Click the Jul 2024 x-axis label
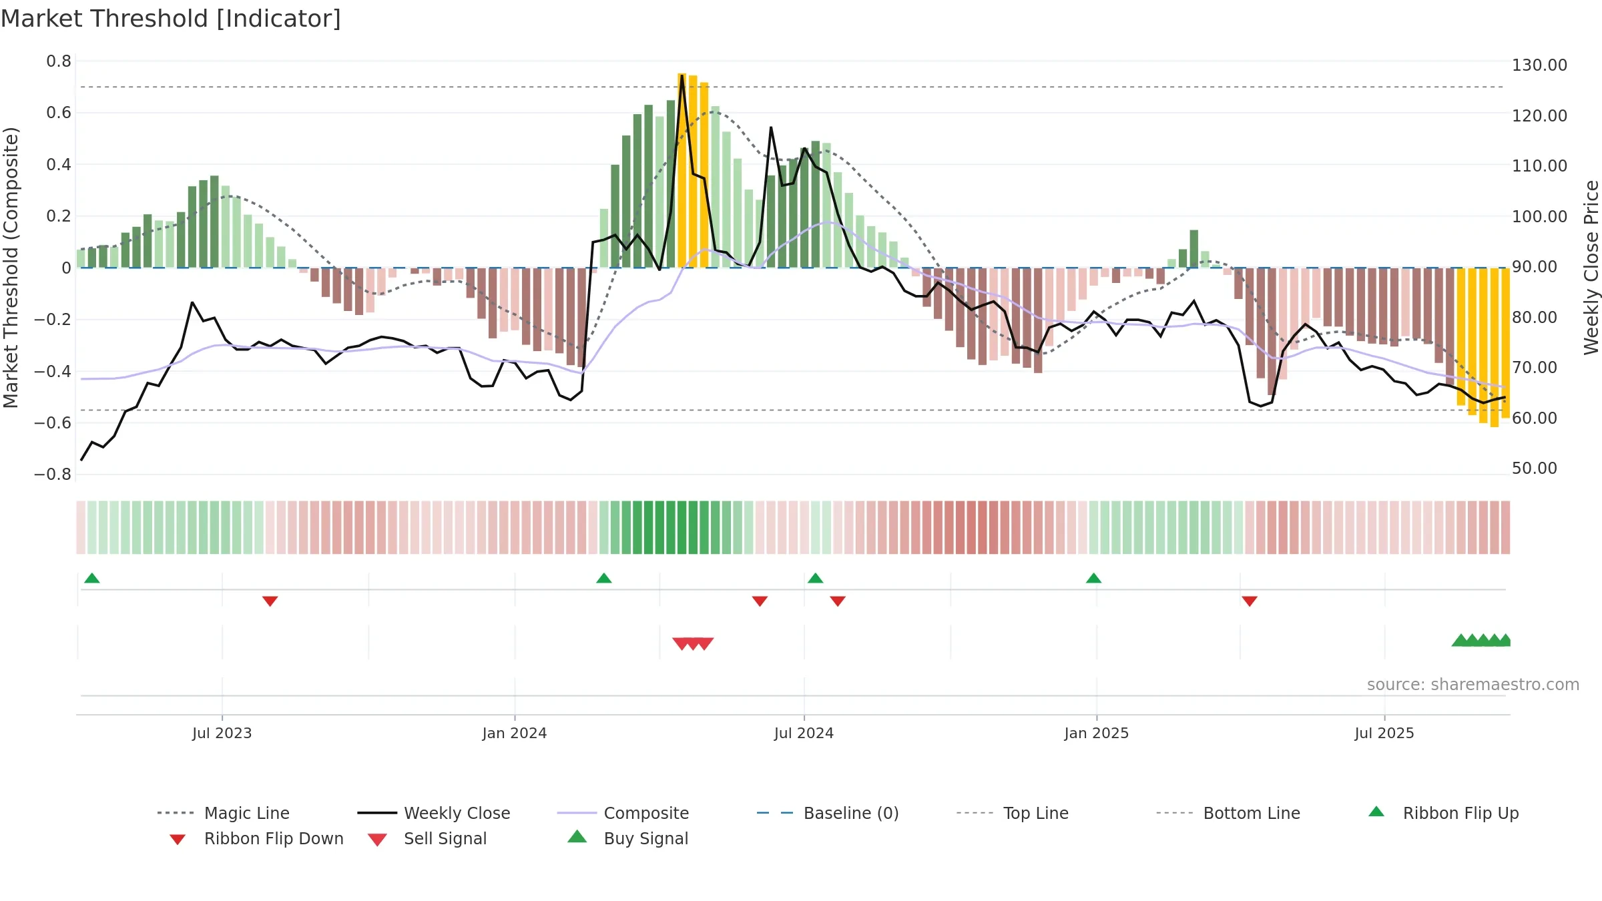The width and height of the screenshot is (1602, 901). pyautogui.click(x=804, y=733)
